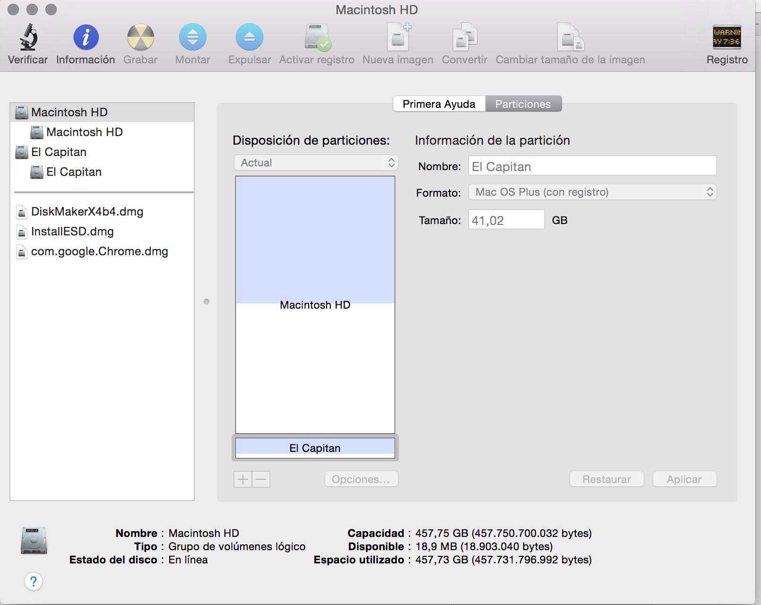
Task: Switch to the Primera Ayuda tab
Action: click(439, 104)
